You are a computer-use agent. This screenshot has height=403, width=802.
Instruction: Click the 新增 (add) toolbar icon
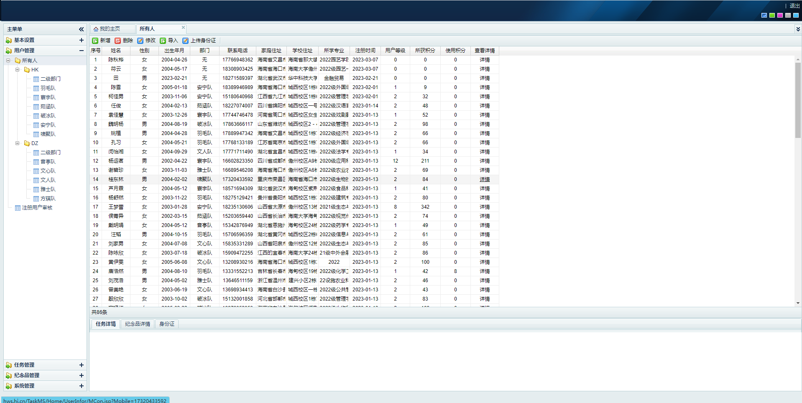point(95,41)
